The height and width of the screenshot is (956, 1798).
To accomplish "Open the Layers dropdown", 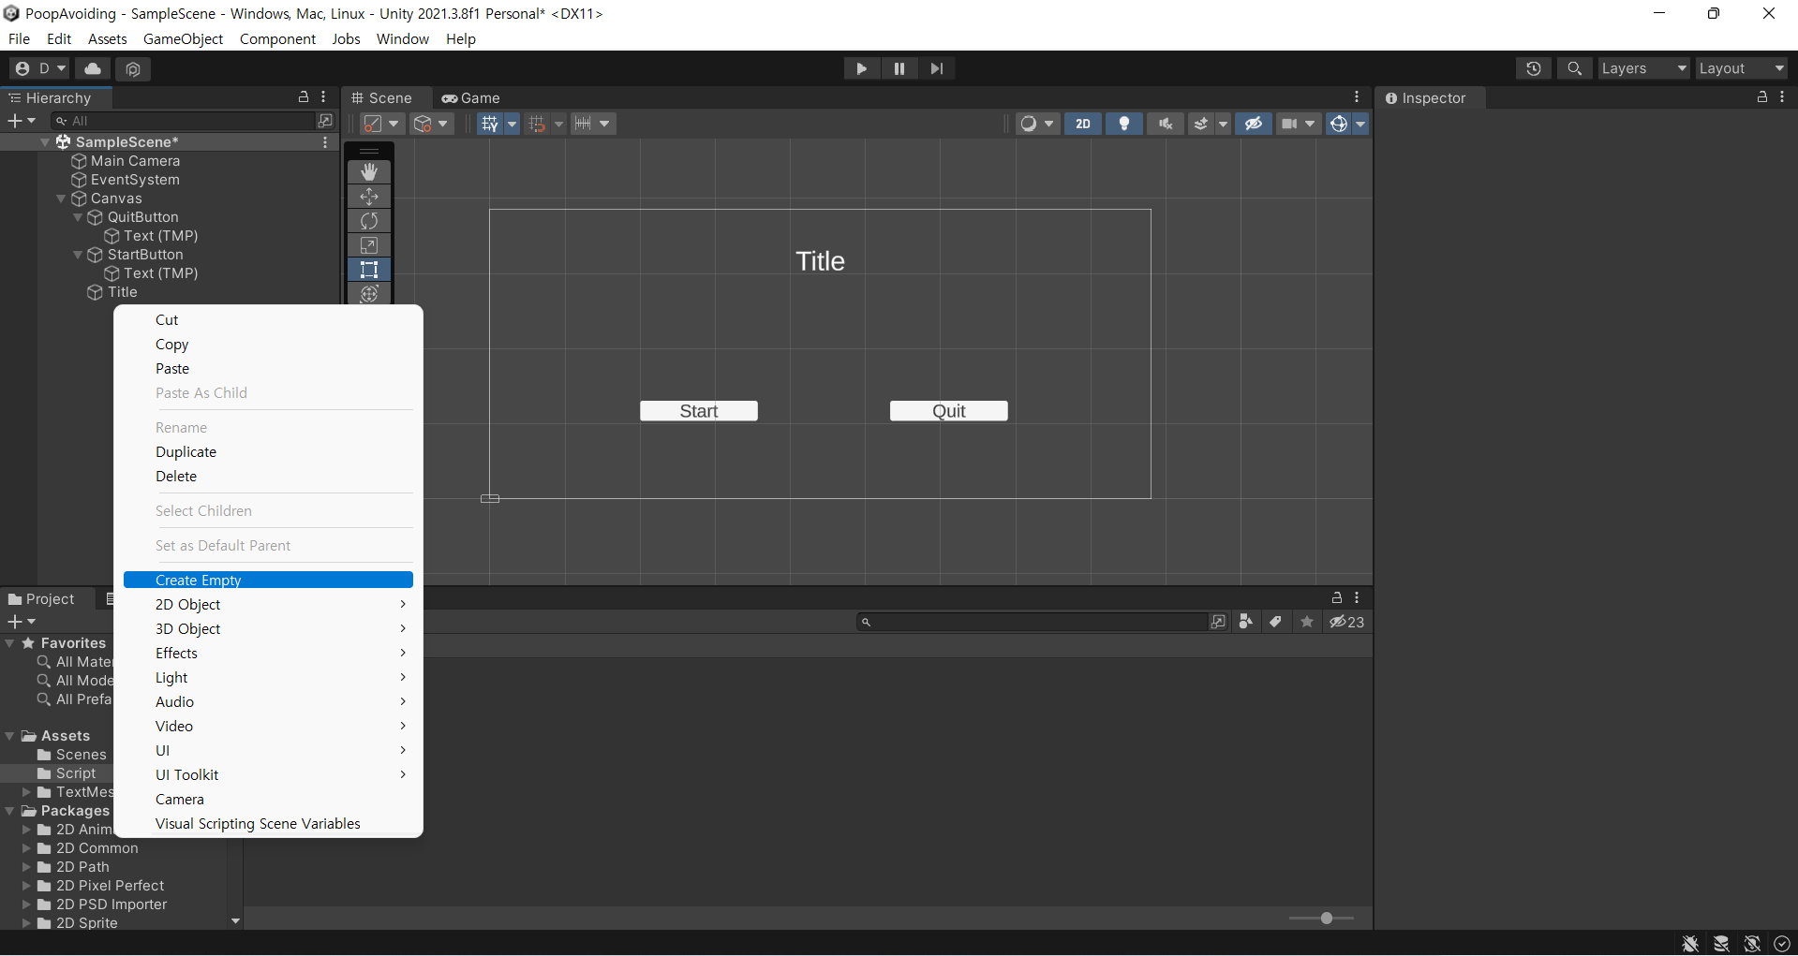I will pos(1643,68).
